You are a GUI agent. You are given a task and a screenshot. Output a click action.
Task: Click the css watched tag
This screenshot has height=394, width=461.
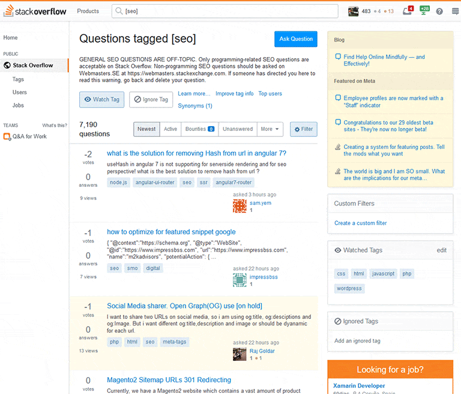341,274
